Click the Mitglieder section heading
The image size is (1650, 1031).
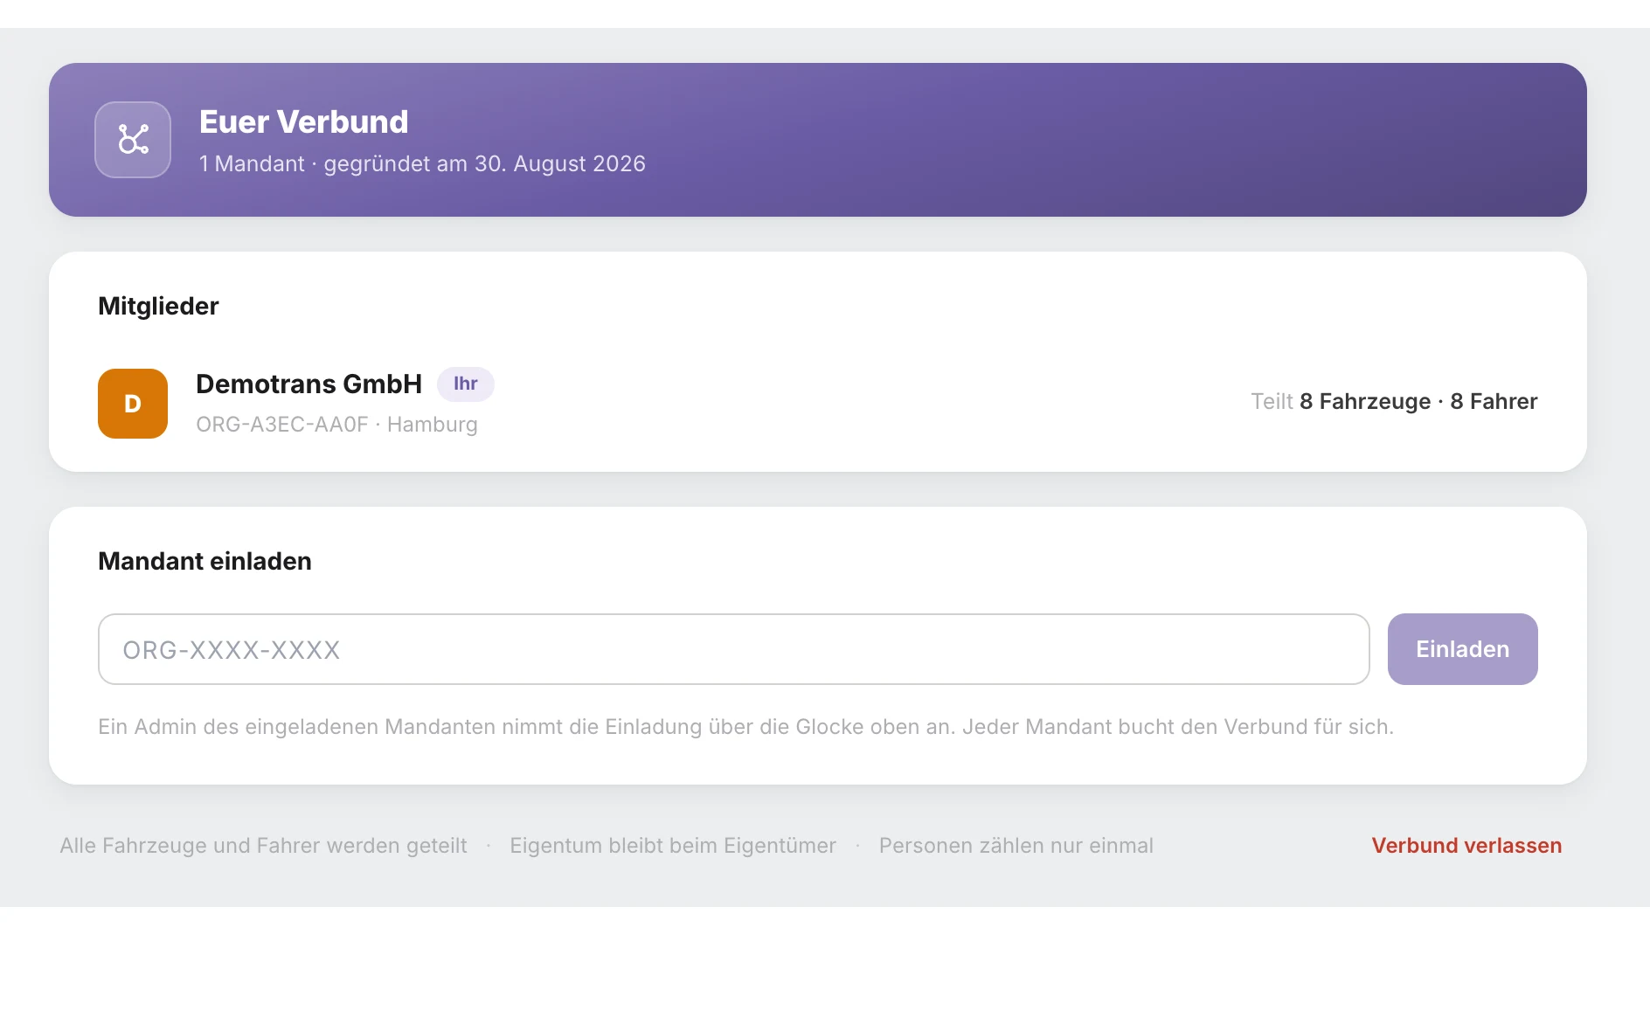click(158, 306)
